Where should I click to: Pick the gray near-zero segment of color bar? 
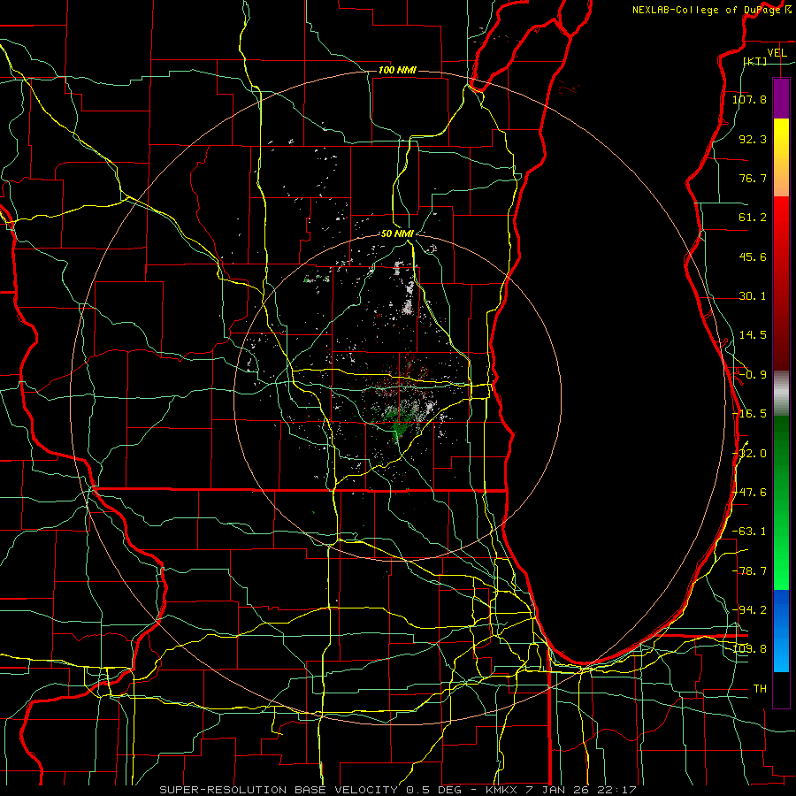tap(781, 393)
